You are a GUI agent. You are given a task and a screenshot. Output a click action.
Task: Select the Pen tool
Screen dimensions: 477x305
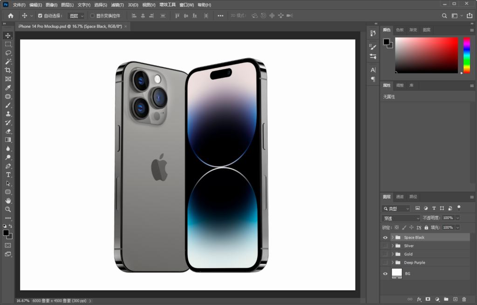(x=8, y=166)
